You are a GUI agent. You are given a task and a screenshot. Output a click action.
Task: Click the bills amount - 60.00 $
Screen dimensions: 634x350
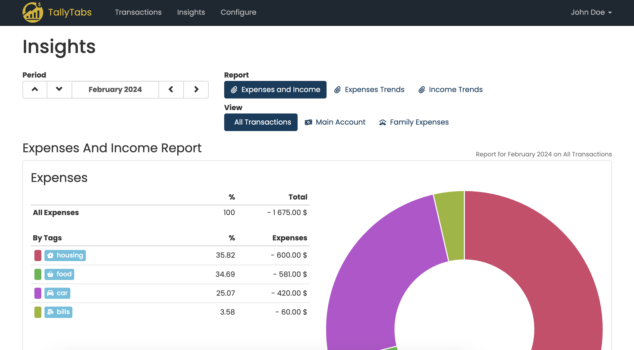pyautogui.click(x=291, y=312)
